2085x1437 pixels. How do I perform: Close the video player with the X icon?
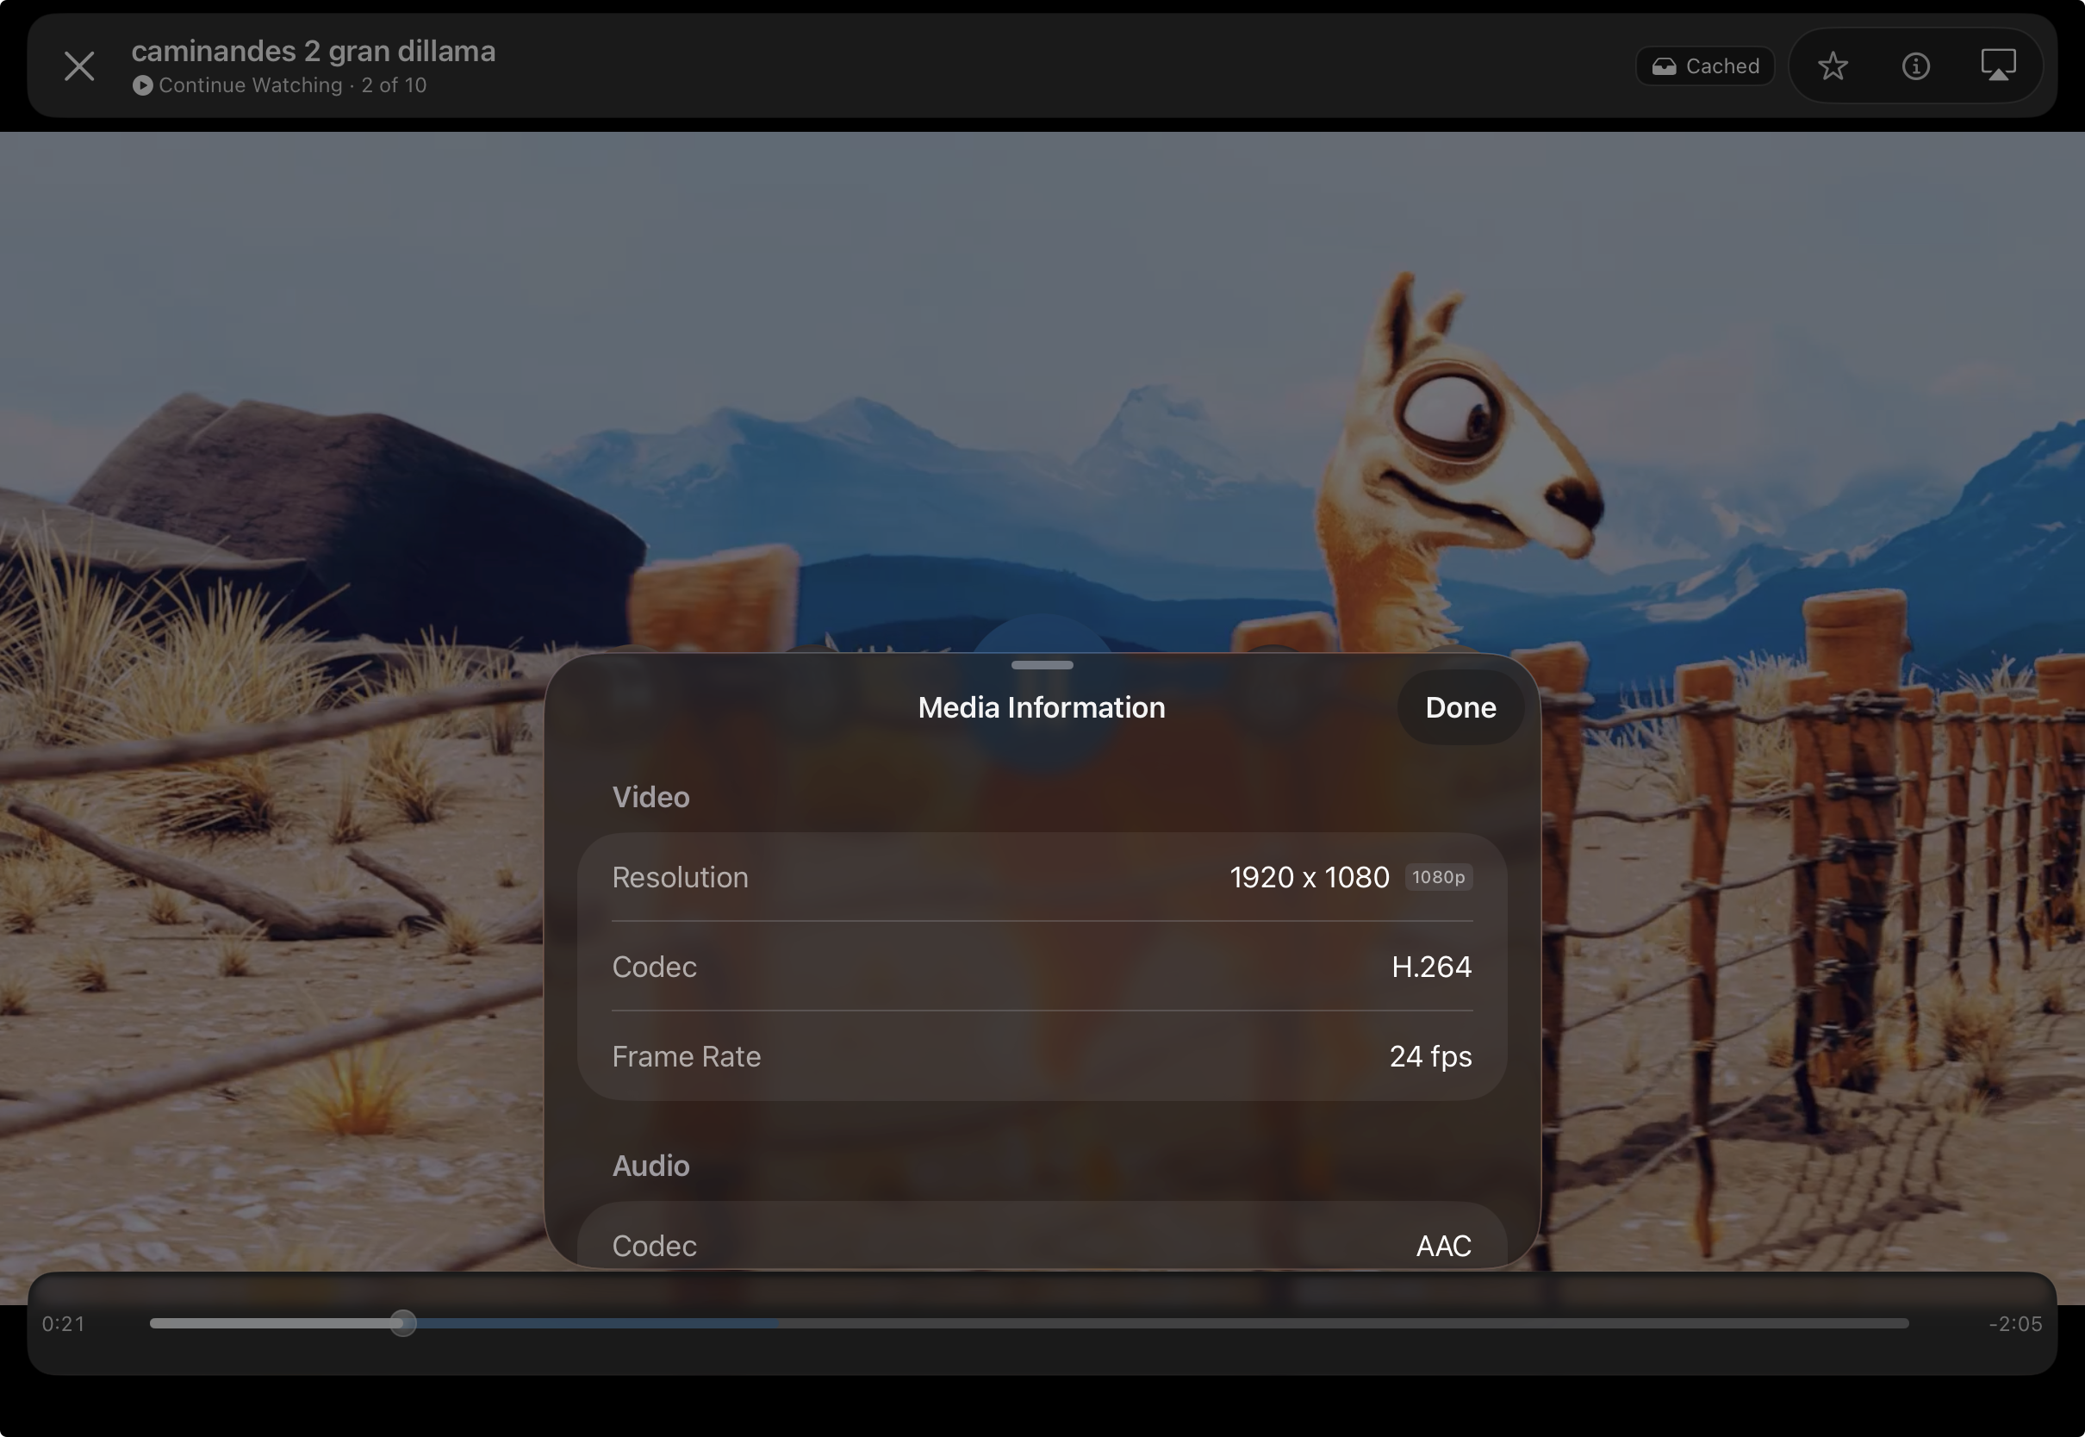(x=79, y=65)
